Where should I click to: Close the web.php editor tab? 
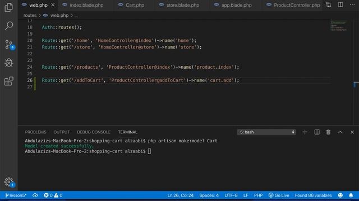point(53,5)
